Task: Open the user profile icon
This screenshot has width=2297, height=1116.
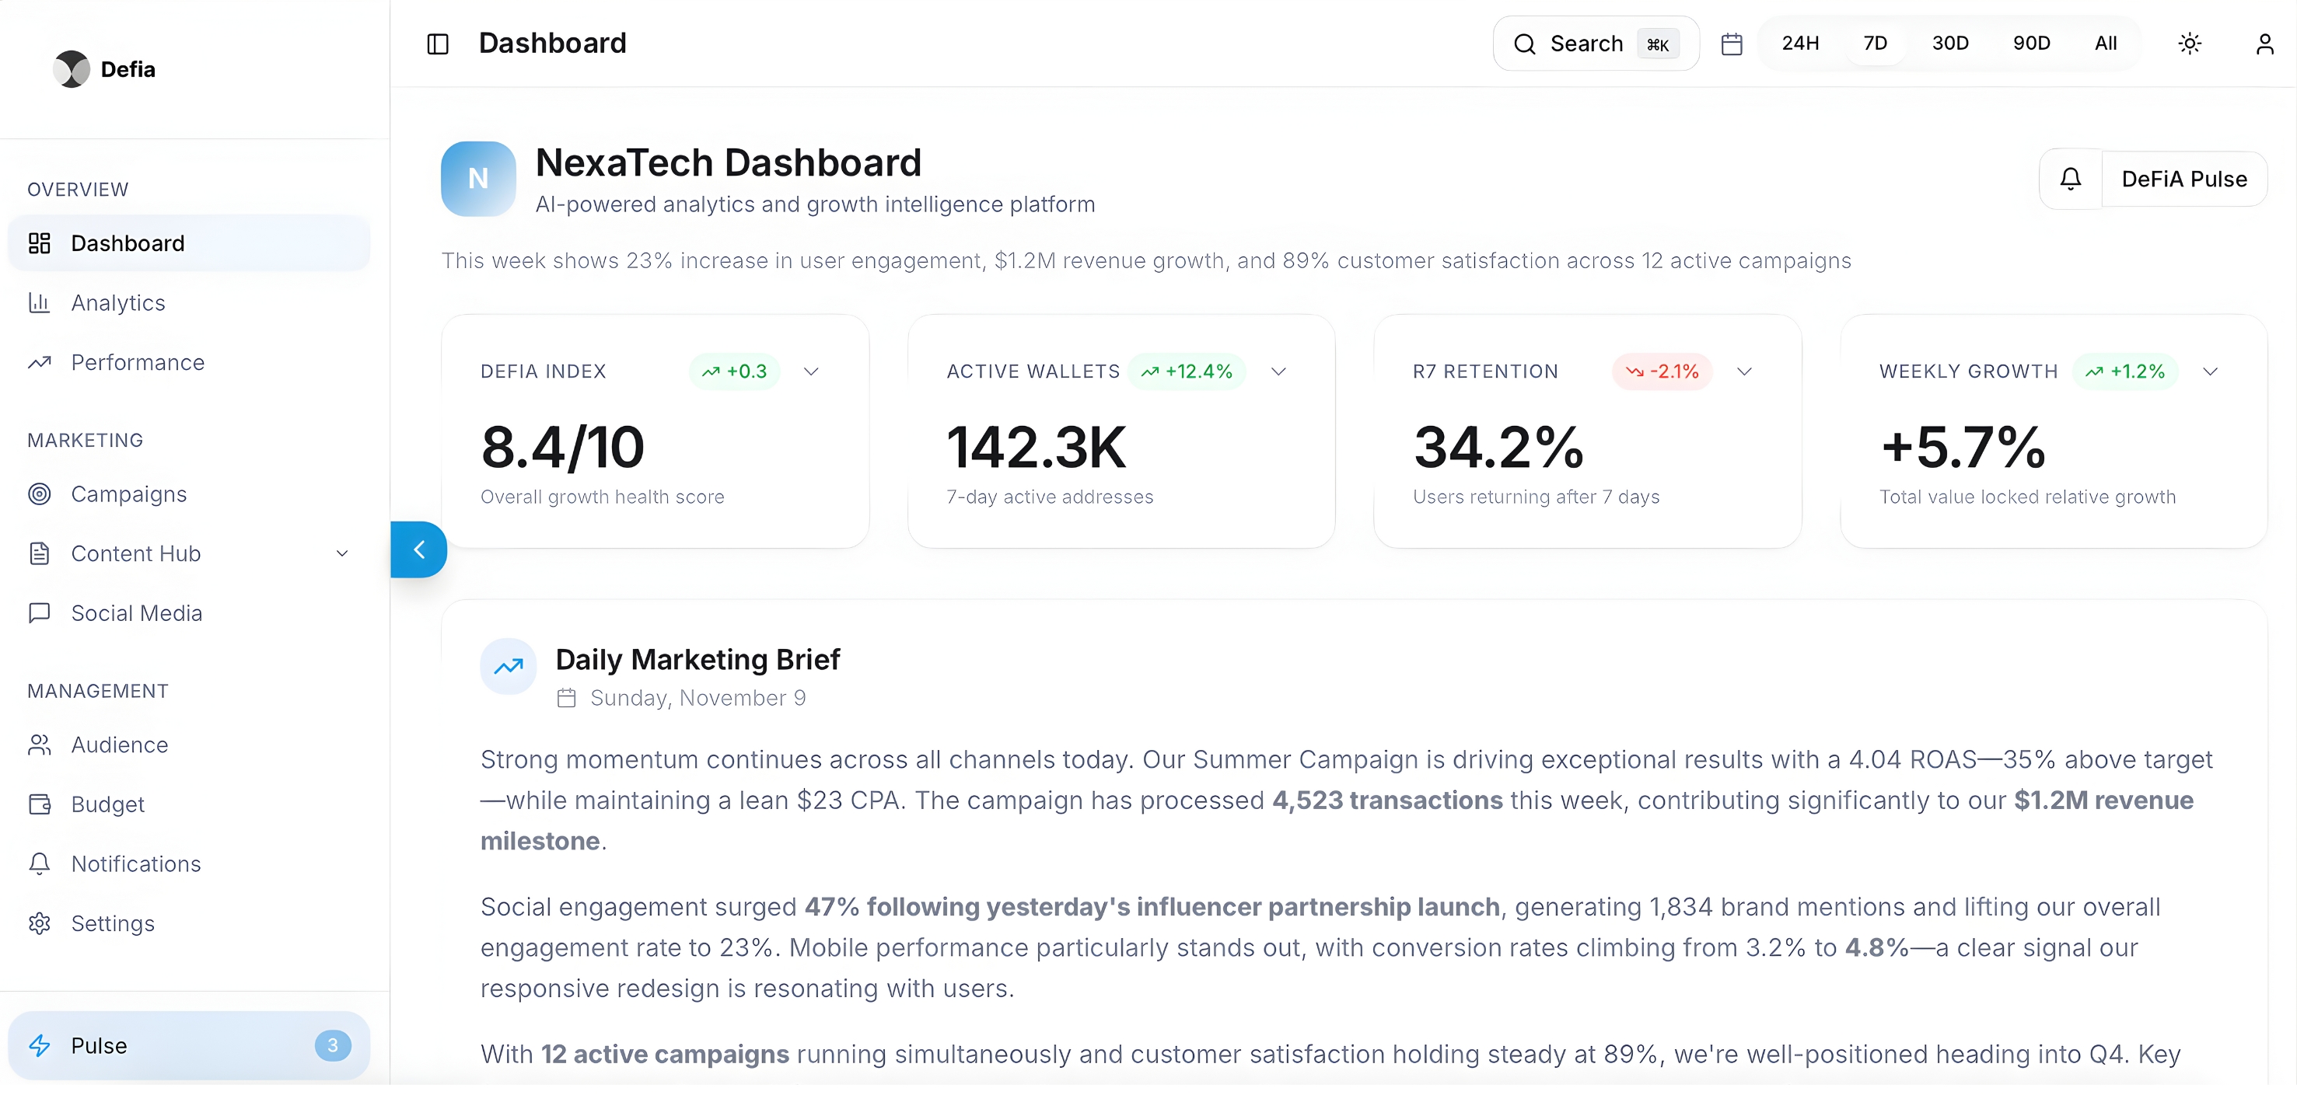Action: point(2264,44)
